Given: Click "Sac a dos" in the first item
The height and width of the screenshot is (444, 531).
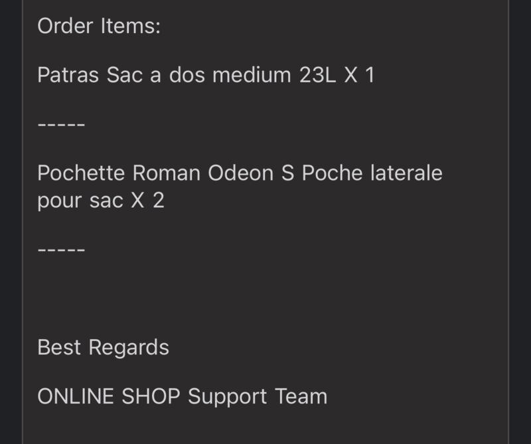Looking at the screenshot, I should [x=155, y=74].
